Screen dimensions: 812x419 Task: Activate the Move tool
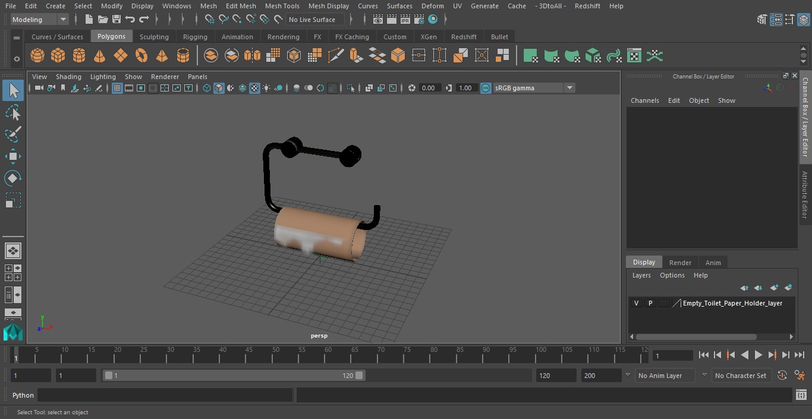(13, 156)
